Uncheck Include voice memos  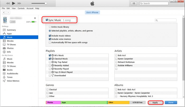[50, 39]
